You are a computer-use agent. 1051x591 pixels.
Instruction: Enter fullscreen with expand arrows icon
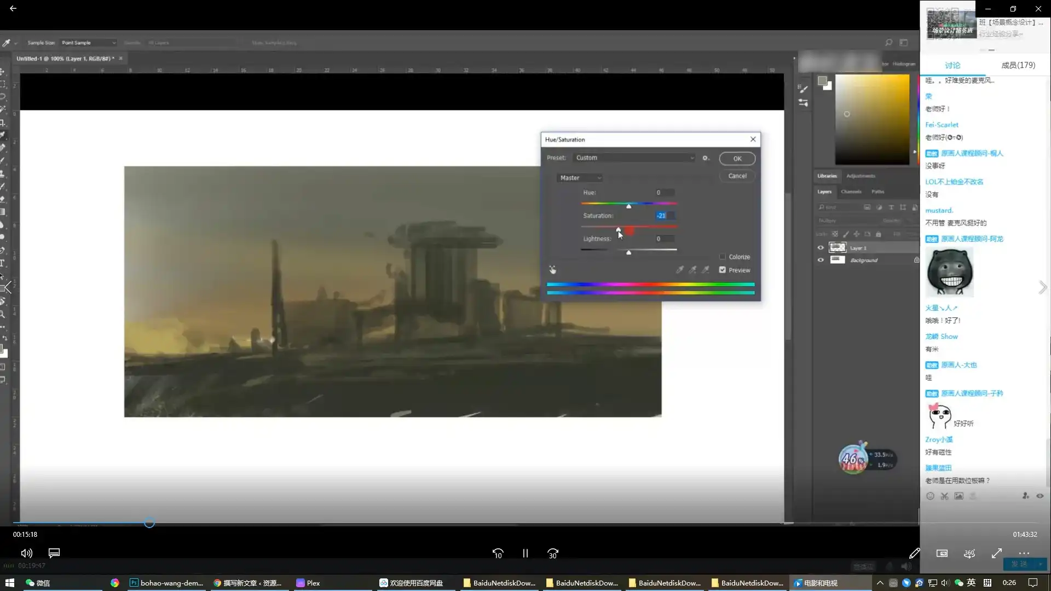click(x=996, y=553)
